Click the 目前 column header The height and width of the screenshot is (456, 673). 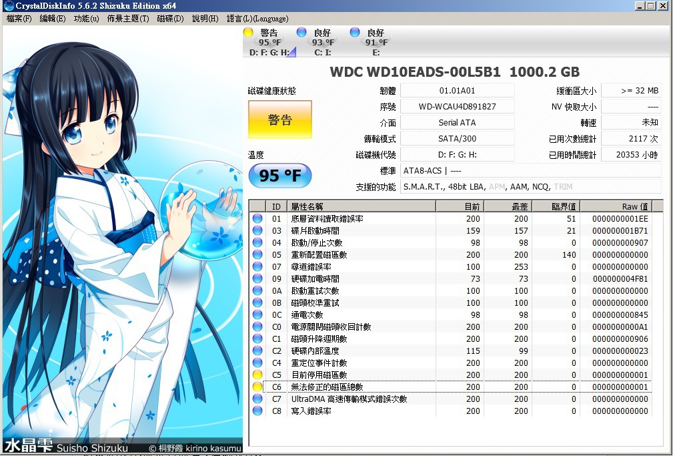pos(460,206)
